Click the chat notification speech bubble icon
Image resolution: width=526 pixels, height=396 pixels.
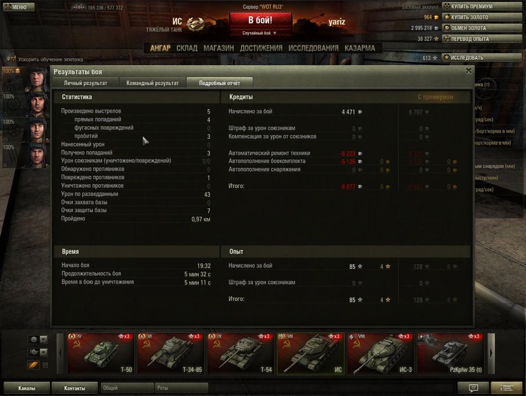[x=473, y=388]
